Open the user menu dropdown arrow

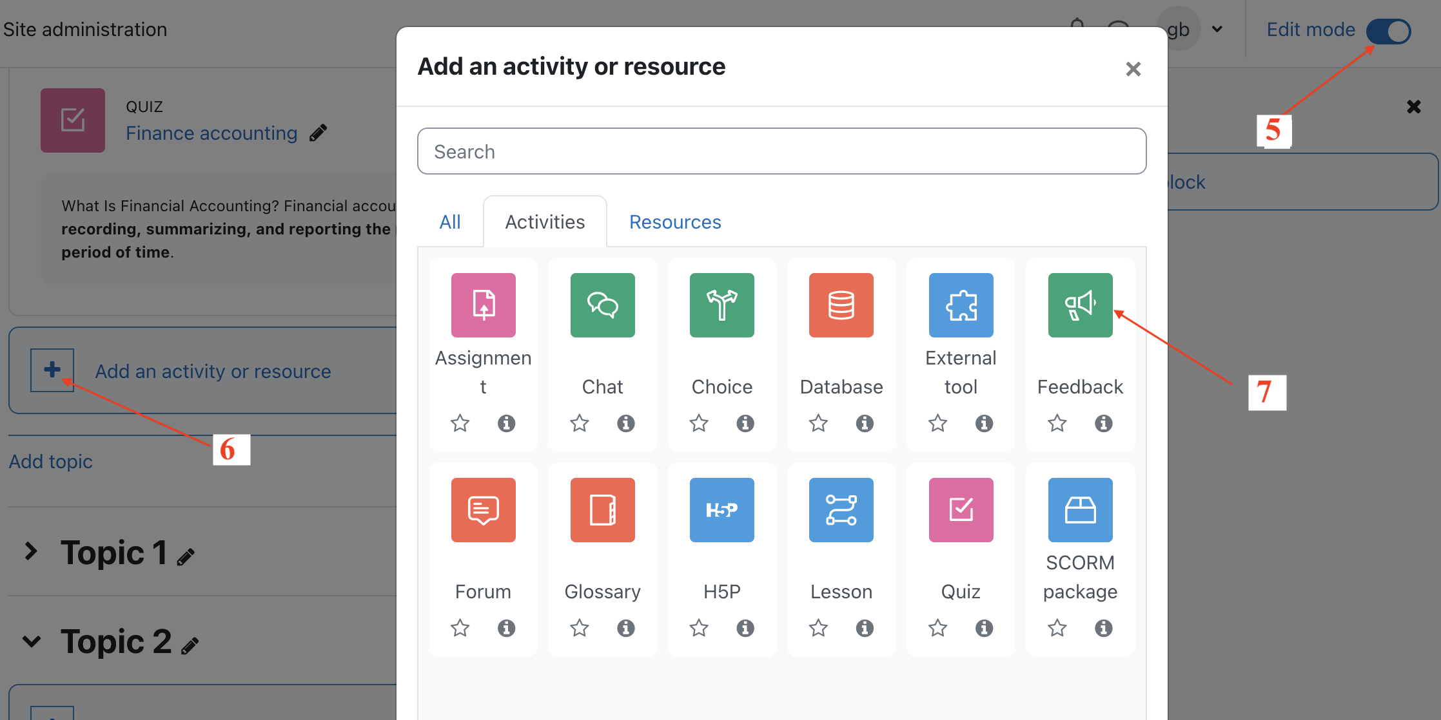tap(1217, 30)
